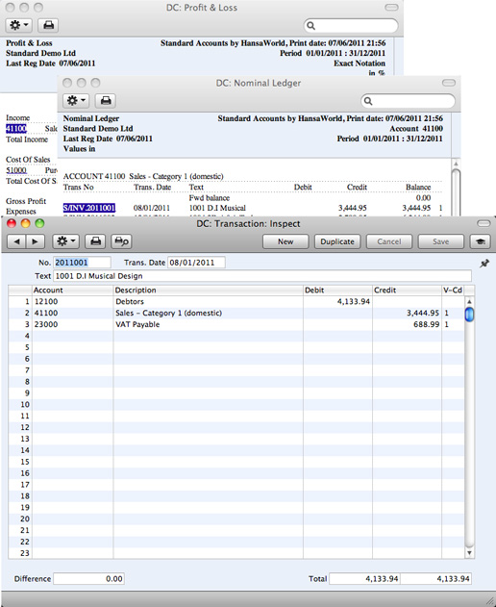The width and height of the screenshot is (496, 607).
Task: Click the pushpin attachment icon
Action: [x=484, y=264]
